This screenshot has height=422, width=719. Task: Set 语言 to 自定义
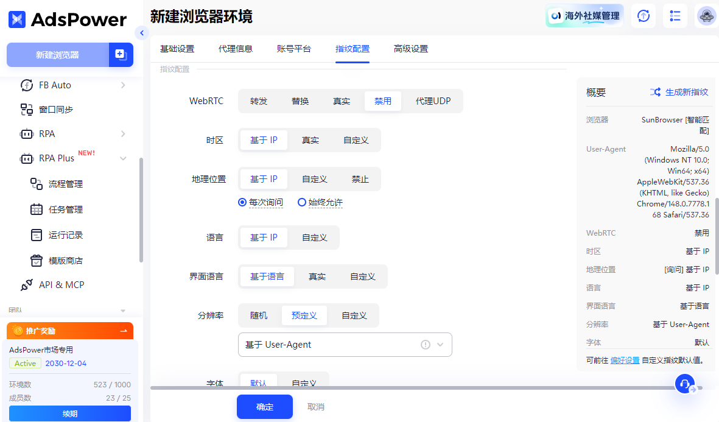coord(315,237)
